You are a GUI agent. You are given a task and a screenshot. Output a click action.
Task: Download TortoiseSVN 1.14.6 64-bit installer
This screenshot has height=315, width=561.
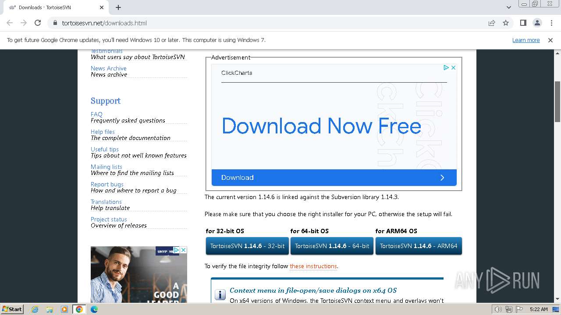click(x=332, y=246)
